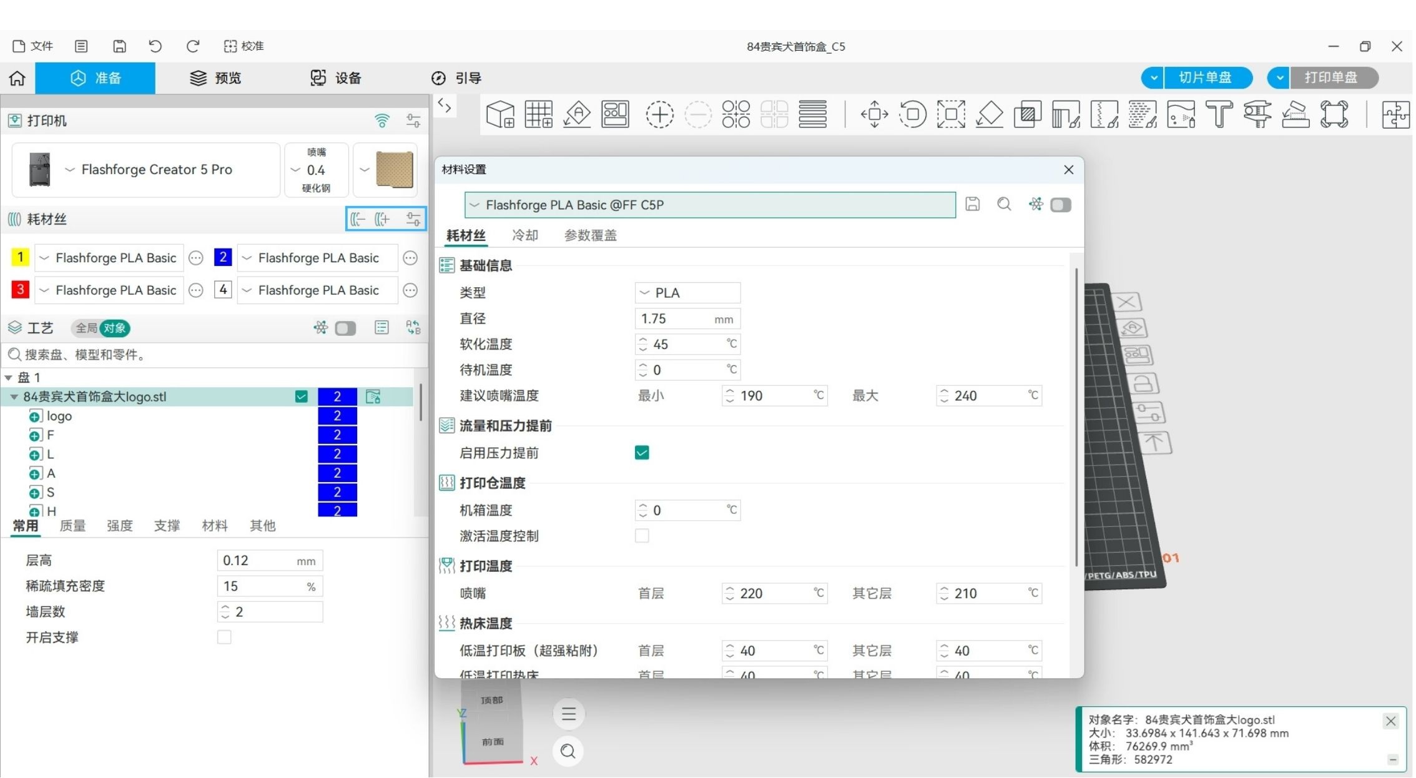Click the 校准 button

(x=244, y=46)
